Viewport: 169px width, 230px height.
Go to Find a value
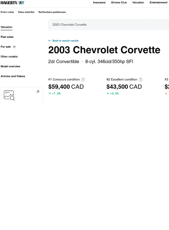point(7,12)
